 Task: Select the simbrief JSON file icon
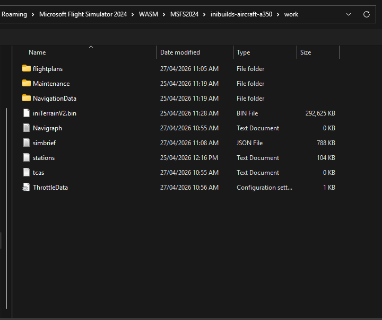pos(27,143)
